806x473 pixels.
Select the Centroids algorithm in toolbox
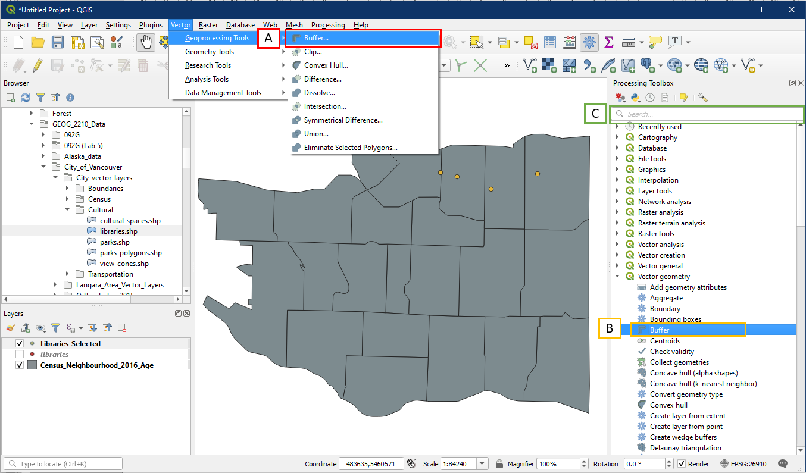tap(665, 341)
